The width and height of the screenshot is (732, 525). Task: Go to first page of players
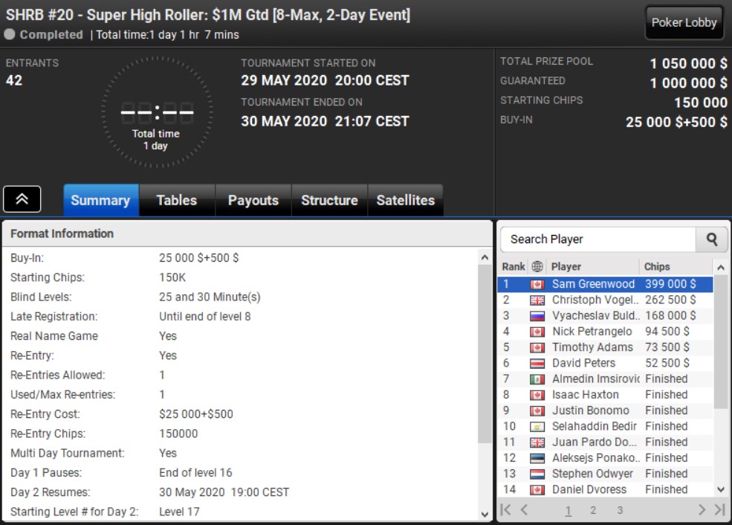tap(505, 509)
